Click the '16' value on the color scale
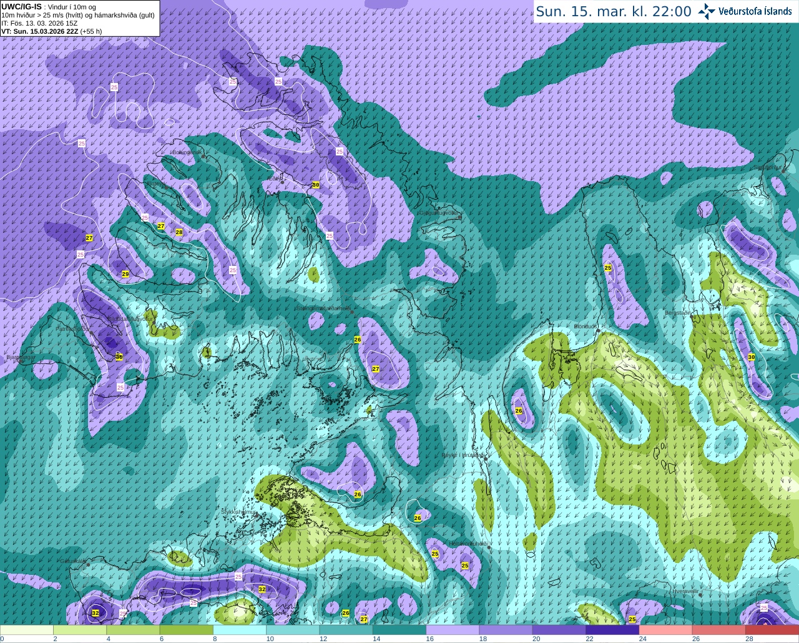 429,639
